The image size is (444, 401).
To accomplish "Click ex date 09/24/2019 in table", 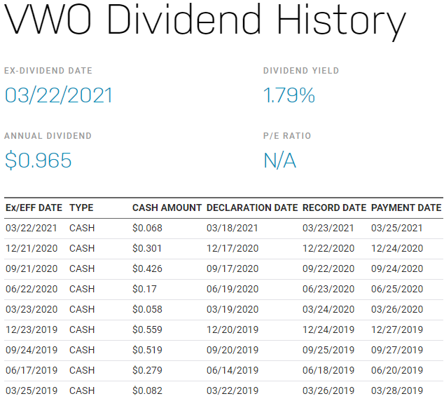I will click(x=32, y=350).
